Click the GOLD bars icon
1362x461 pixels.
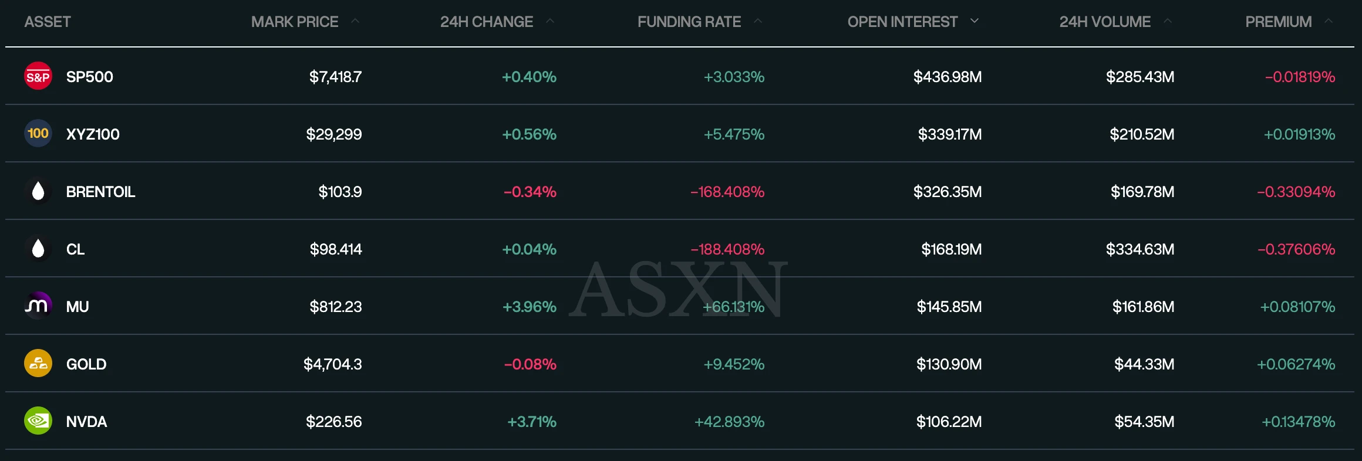(38, 364)
